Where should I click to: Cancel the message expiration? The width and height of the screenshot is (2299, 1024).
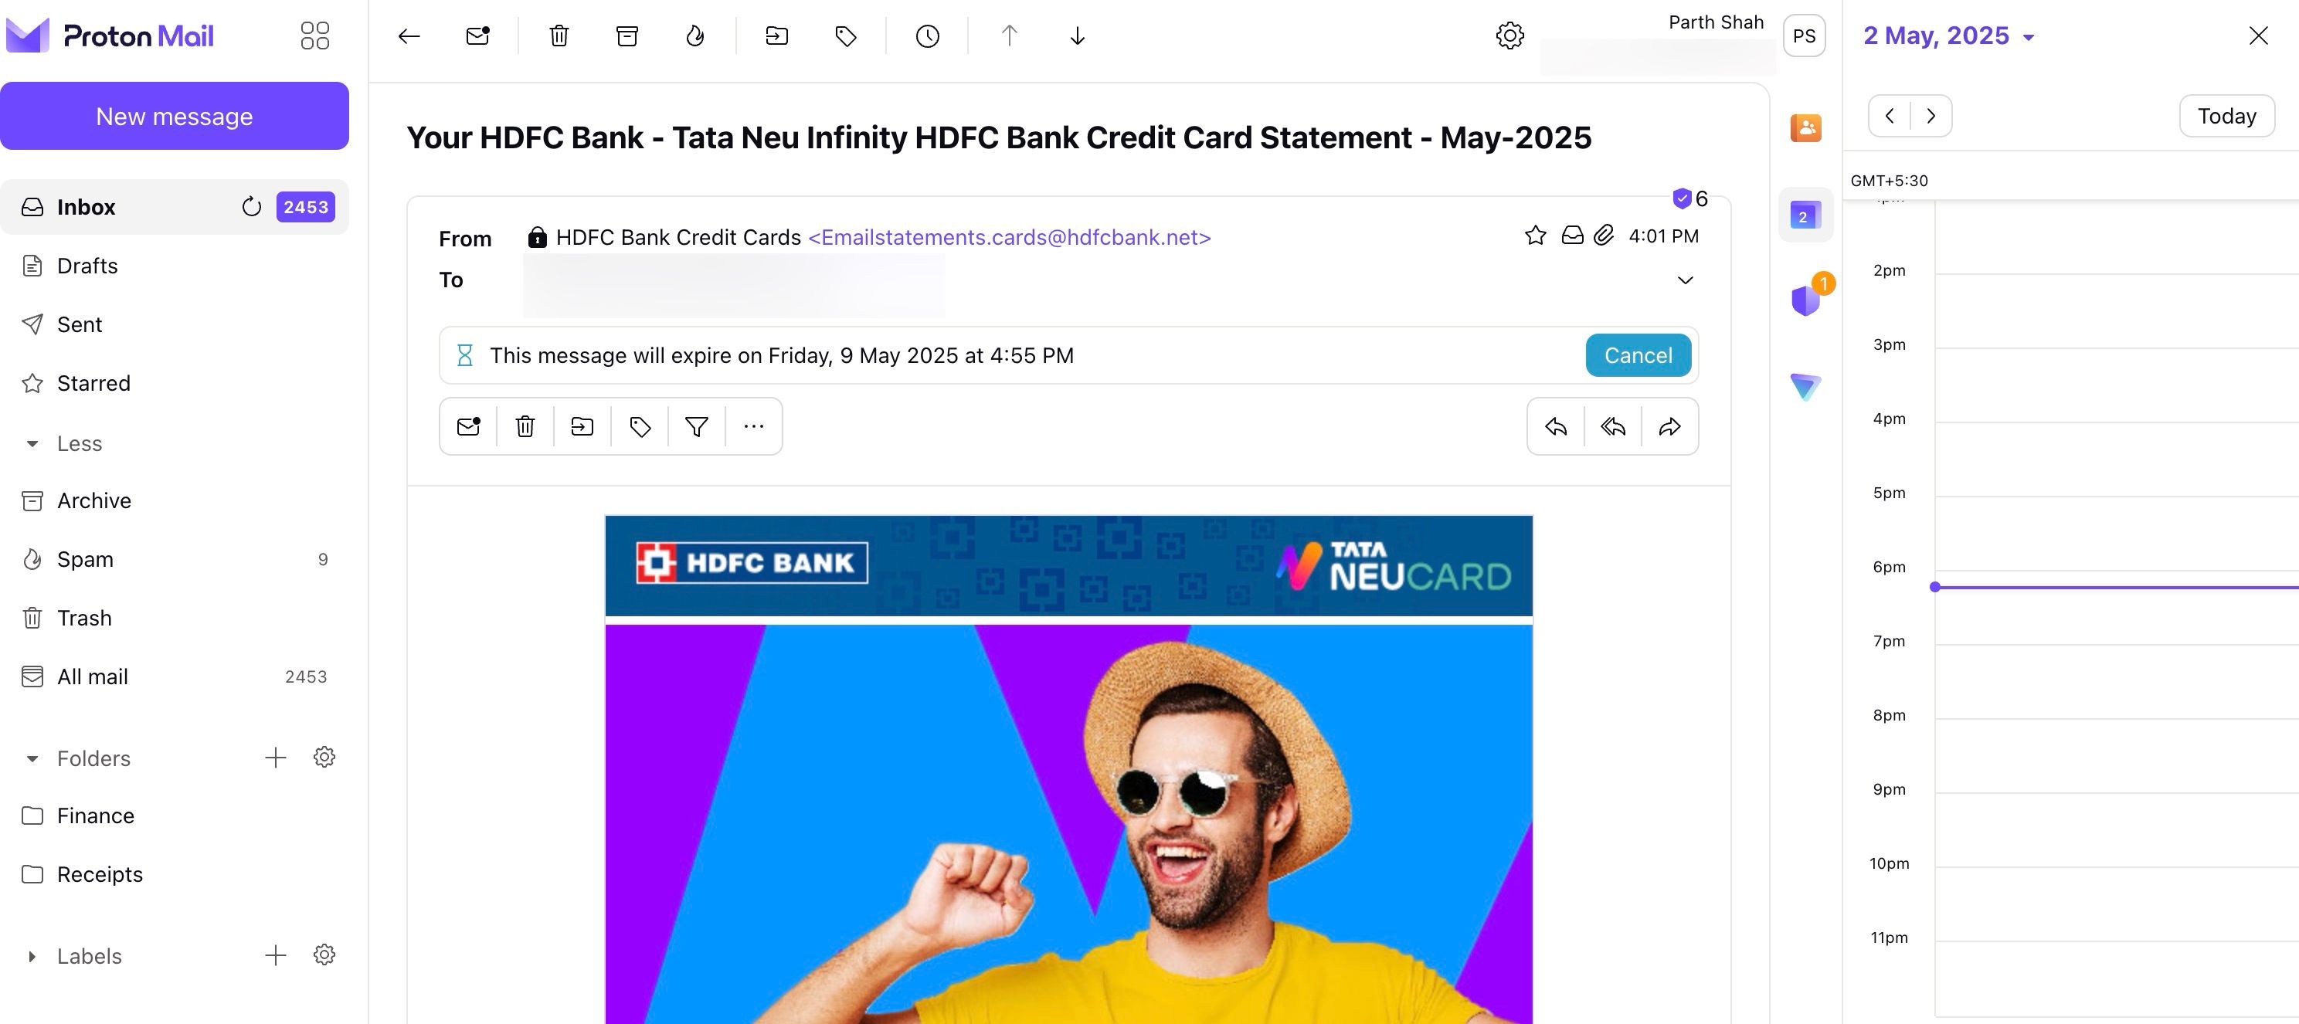coord(1638,355)
